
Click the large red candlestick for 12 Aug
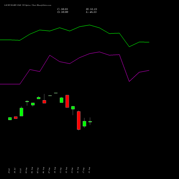coord(67,101)
